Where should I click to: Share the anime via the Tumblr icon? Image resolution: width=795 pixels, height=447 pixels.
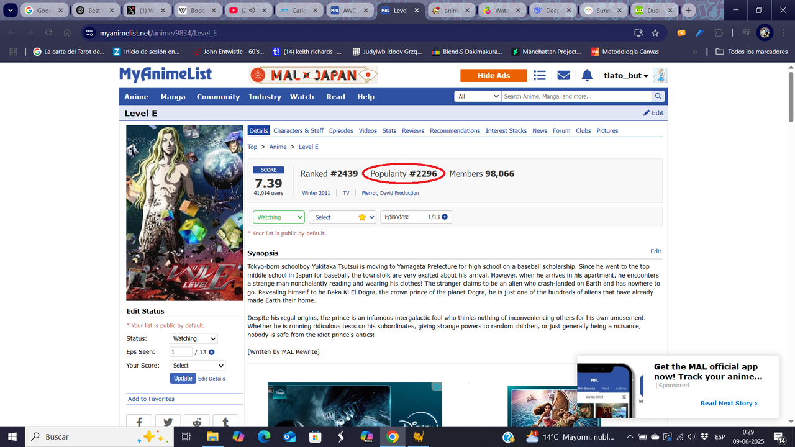pos(225,421)
